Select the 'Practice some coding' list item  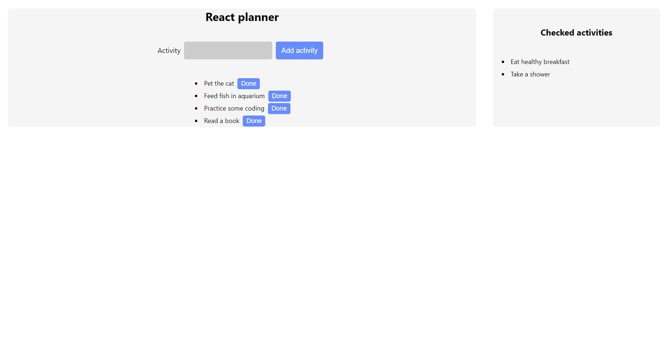[x=233, y=108]
